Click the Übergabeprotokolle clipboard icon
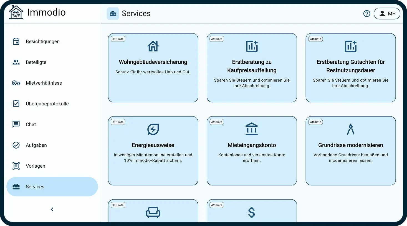 (16, 104)
